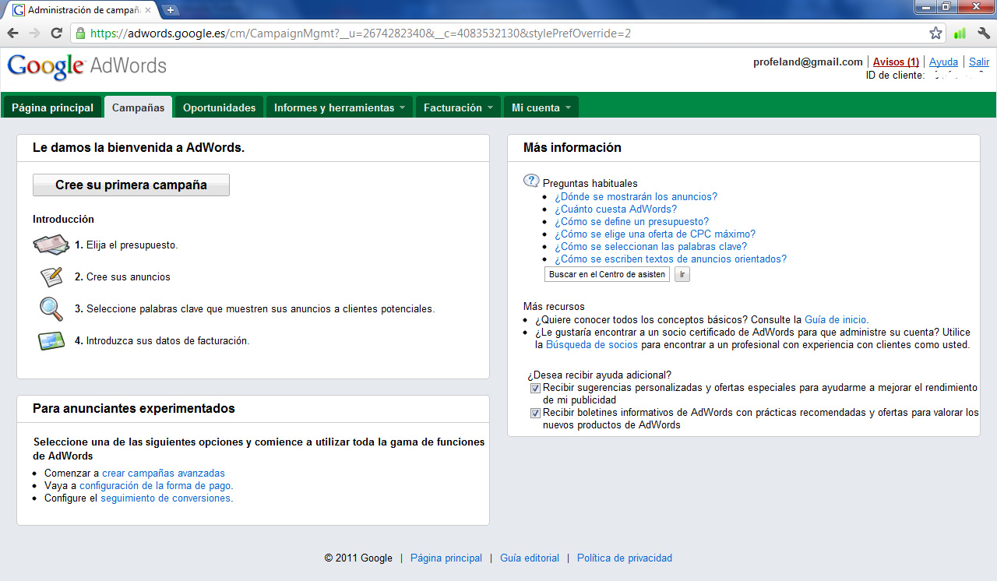The image size is (997, 581).
Task: Open the Avisos (1) link
Action: 896,62
